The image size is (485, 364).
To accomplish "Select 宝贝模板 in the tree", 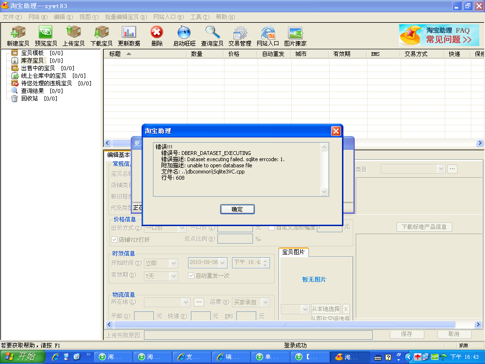I will (x=32, y=53).
